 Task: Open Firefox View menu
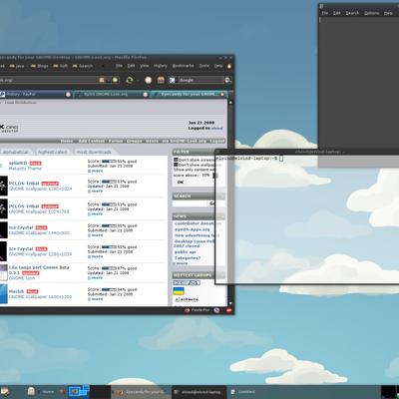coord(144,66)
